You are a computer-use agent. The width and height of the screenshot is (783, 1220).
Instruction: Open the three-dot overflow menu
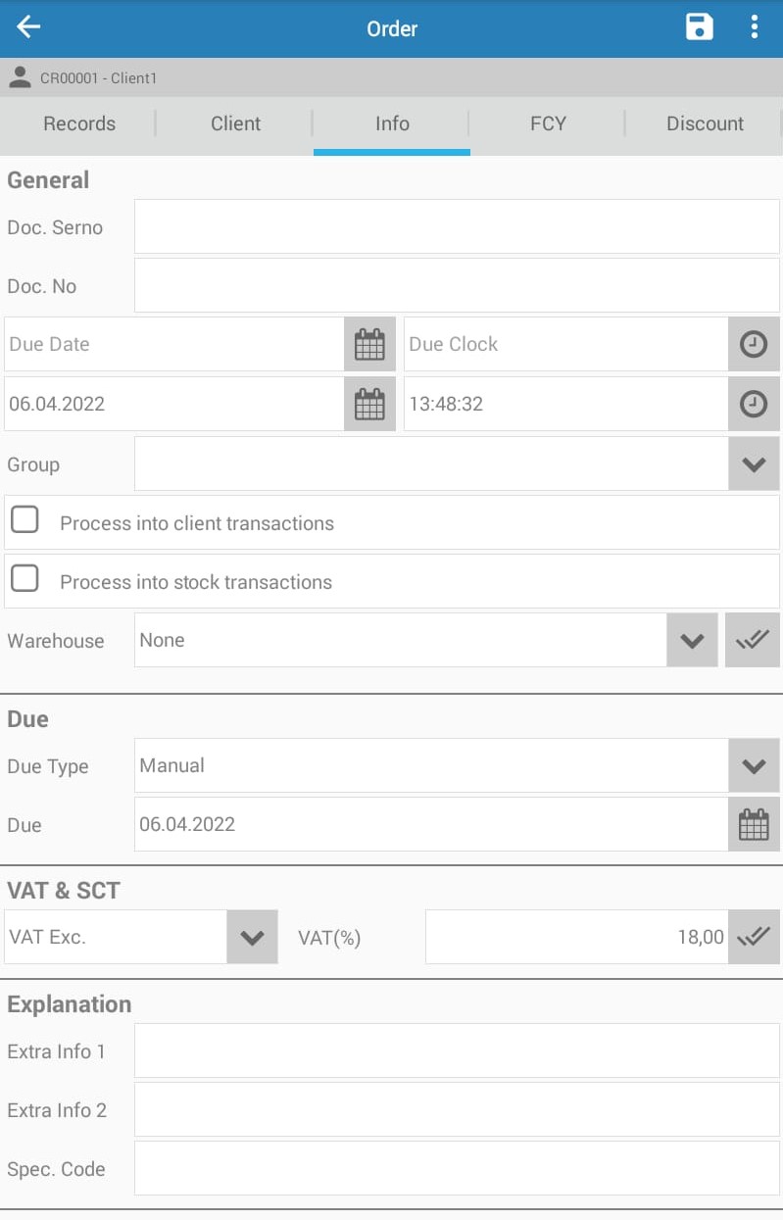(x=754, y=27)
